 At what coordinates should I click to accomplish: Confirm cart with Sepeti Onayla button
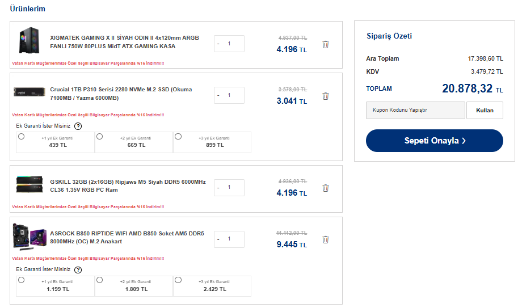434,141
